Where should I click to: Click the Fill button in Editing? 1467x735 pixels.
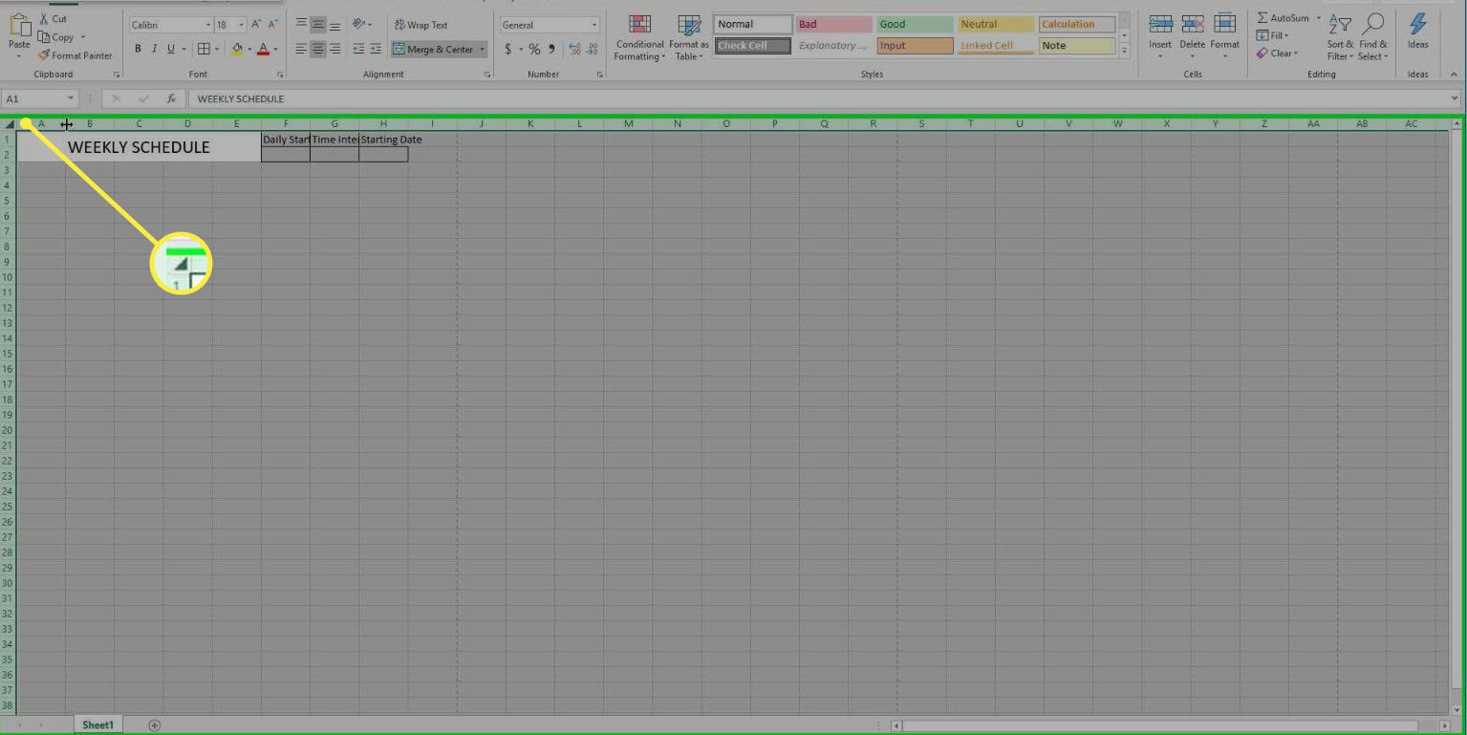tap(1273, 35)
